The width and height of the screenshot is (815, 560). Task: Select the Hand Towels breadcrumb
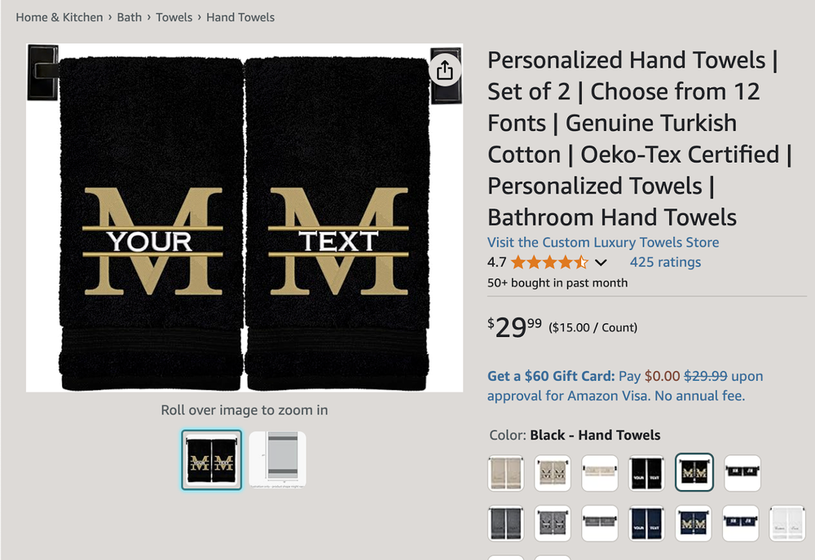click(240, 17)
